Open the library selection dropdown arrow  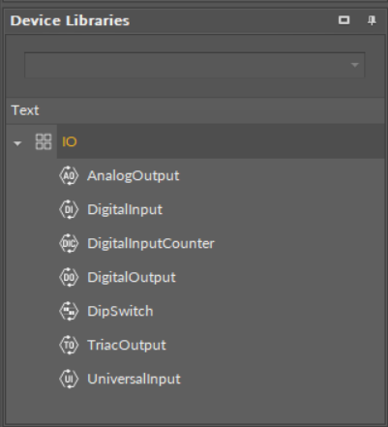coord(355,65)
